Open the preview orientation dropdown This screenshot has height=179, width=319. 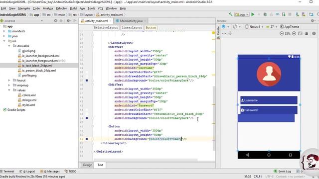click(x=237, y=26)
